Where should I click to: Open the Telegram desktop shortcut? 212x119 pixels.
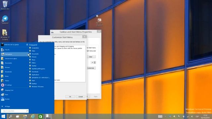click(x=5, y=20)
